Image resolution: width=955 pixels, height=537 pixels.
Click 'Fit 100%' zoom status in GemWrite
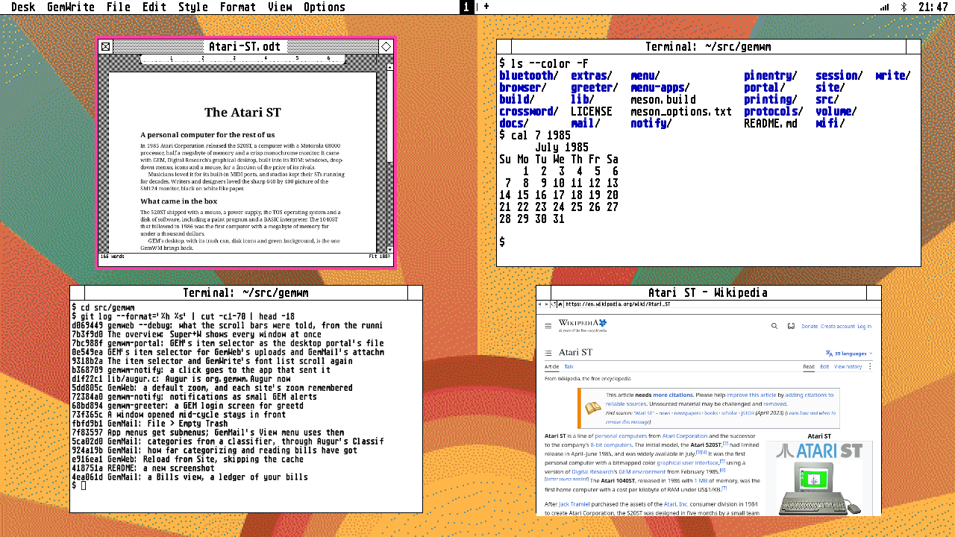pyautogui.click(x=380, y=257)
